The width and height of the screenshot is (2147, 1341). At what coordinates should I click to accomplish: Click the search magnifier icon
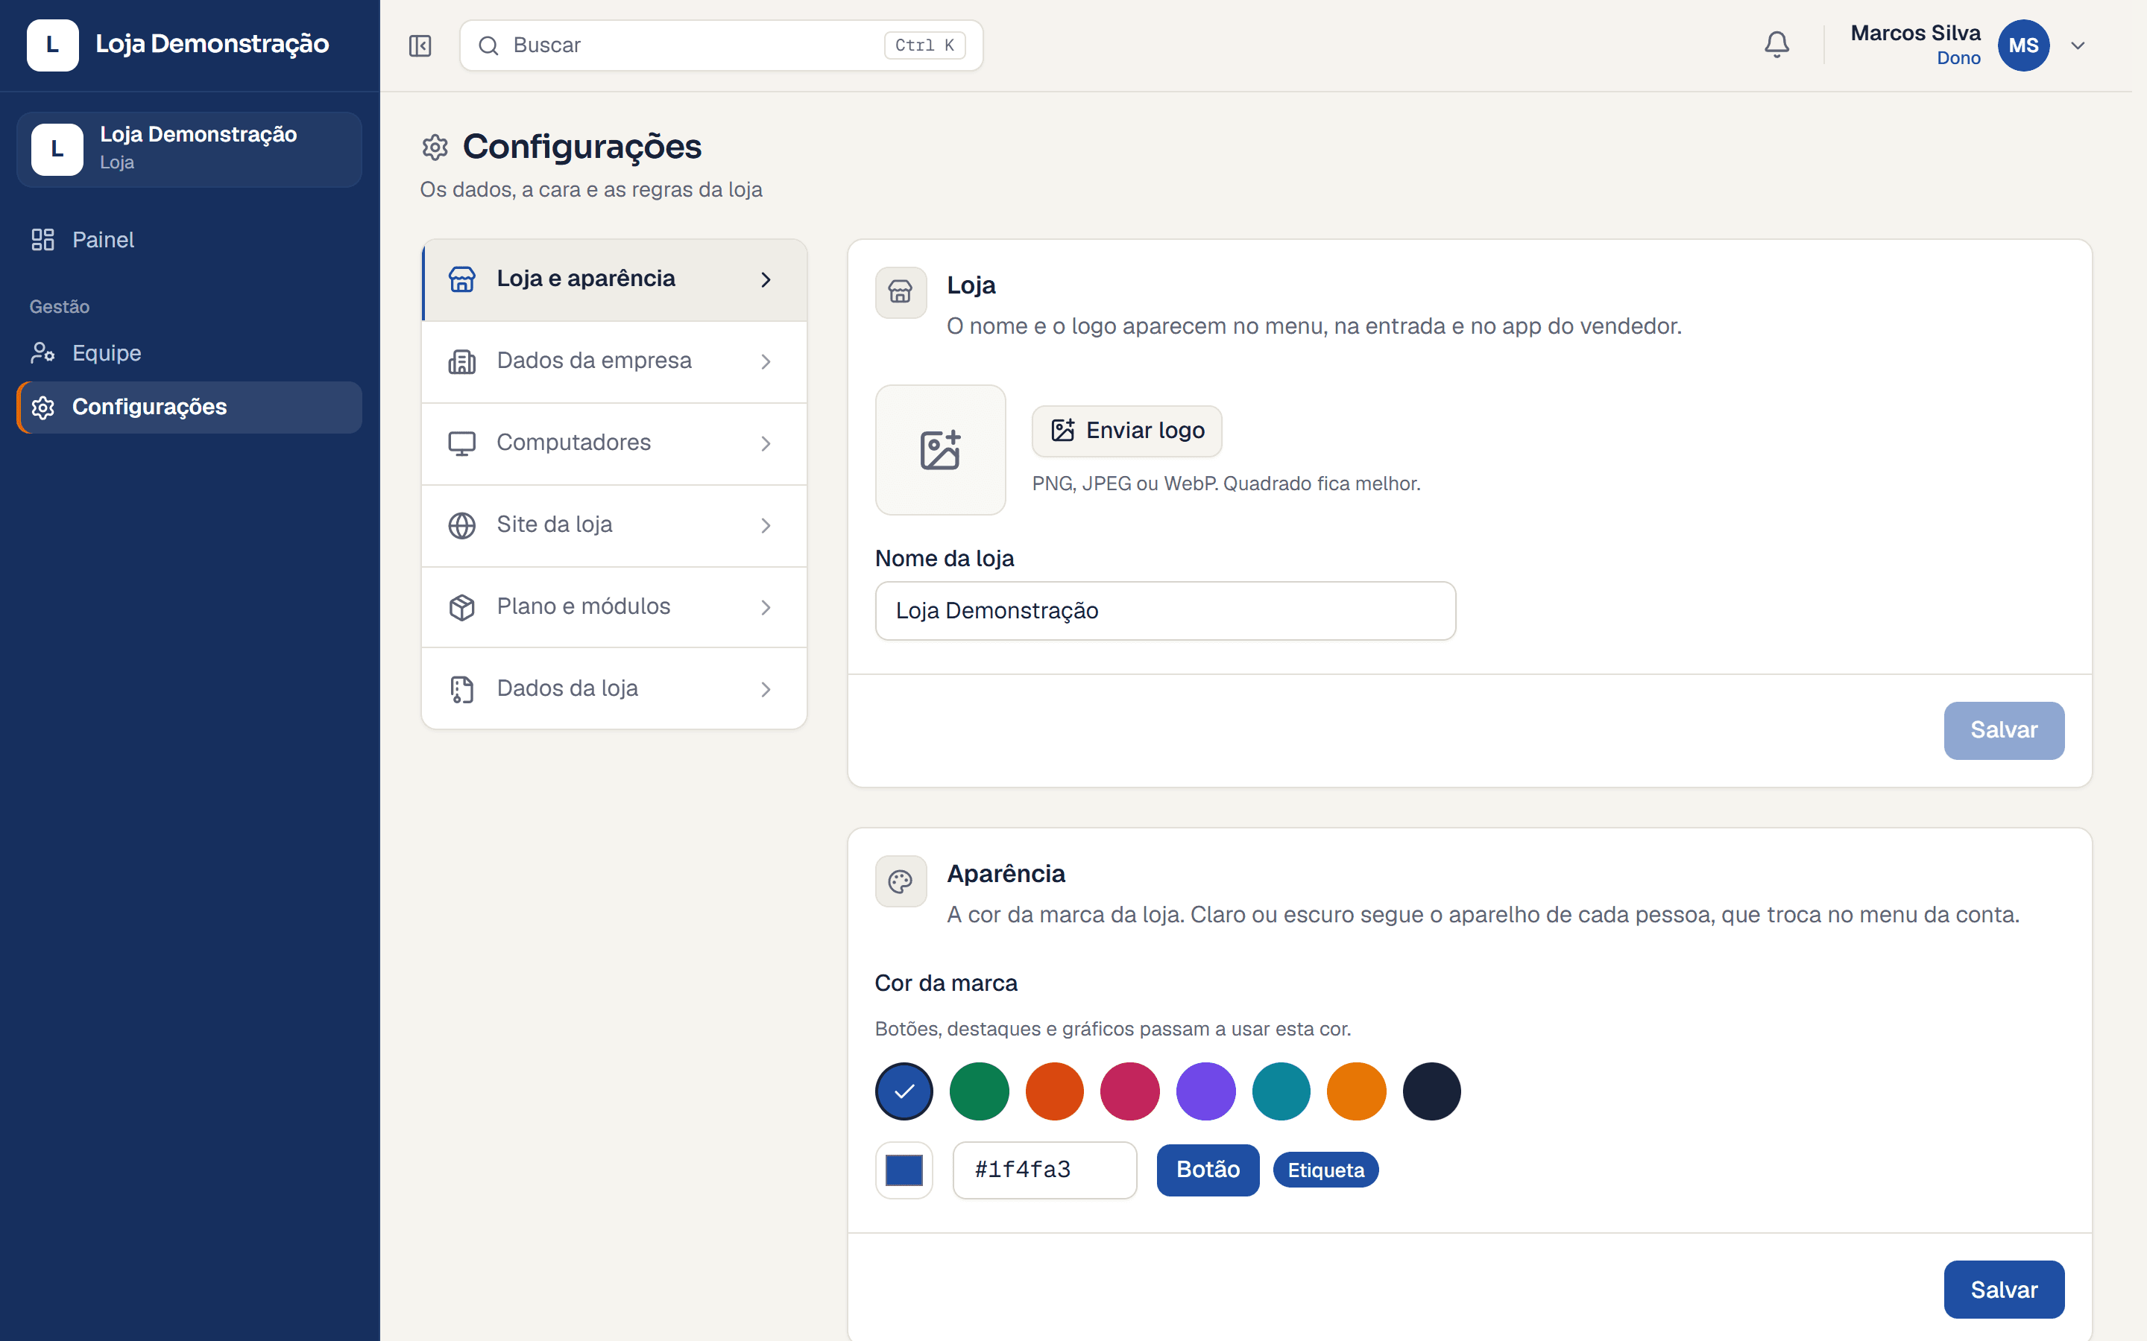point(488,45)
